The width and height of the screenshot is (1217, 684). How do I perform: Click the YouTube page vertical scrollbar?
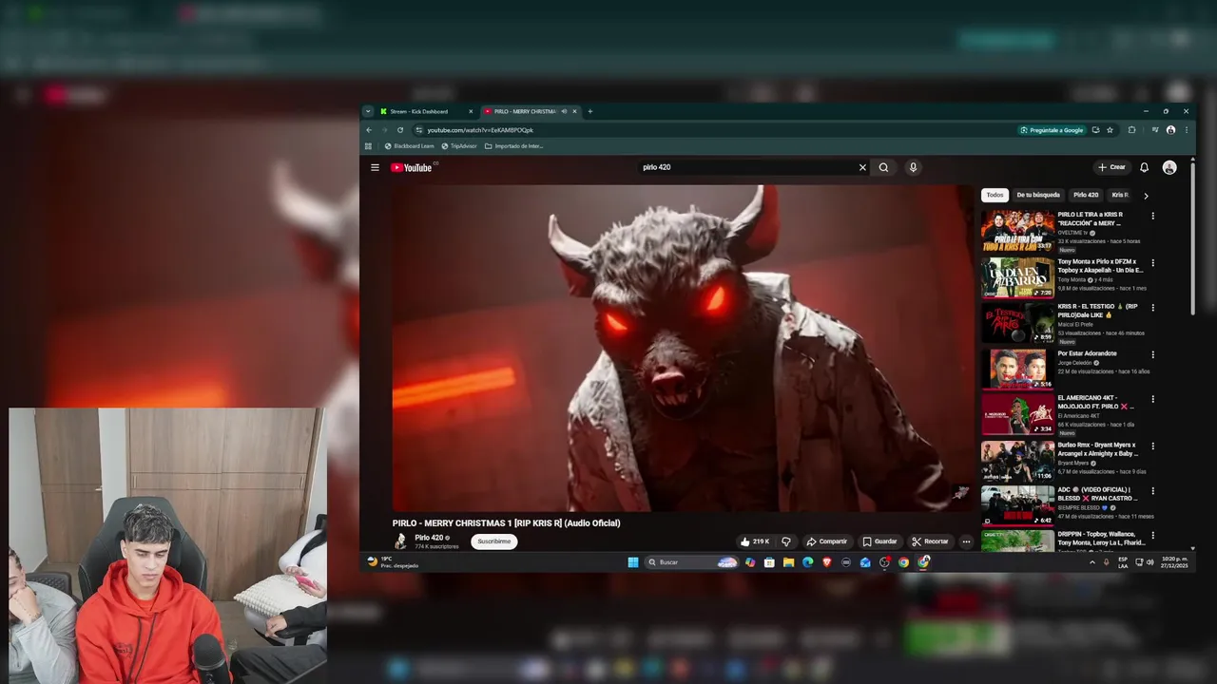[1192, 237]
